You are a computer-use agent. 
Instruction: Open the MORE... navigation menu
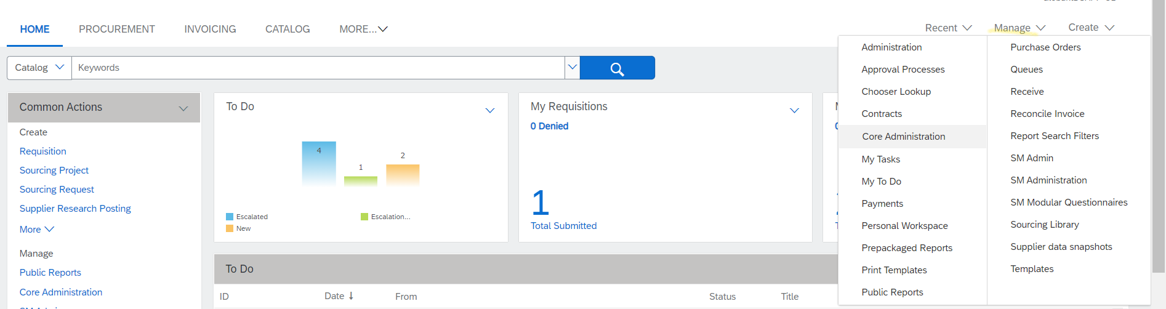(363, 29)
